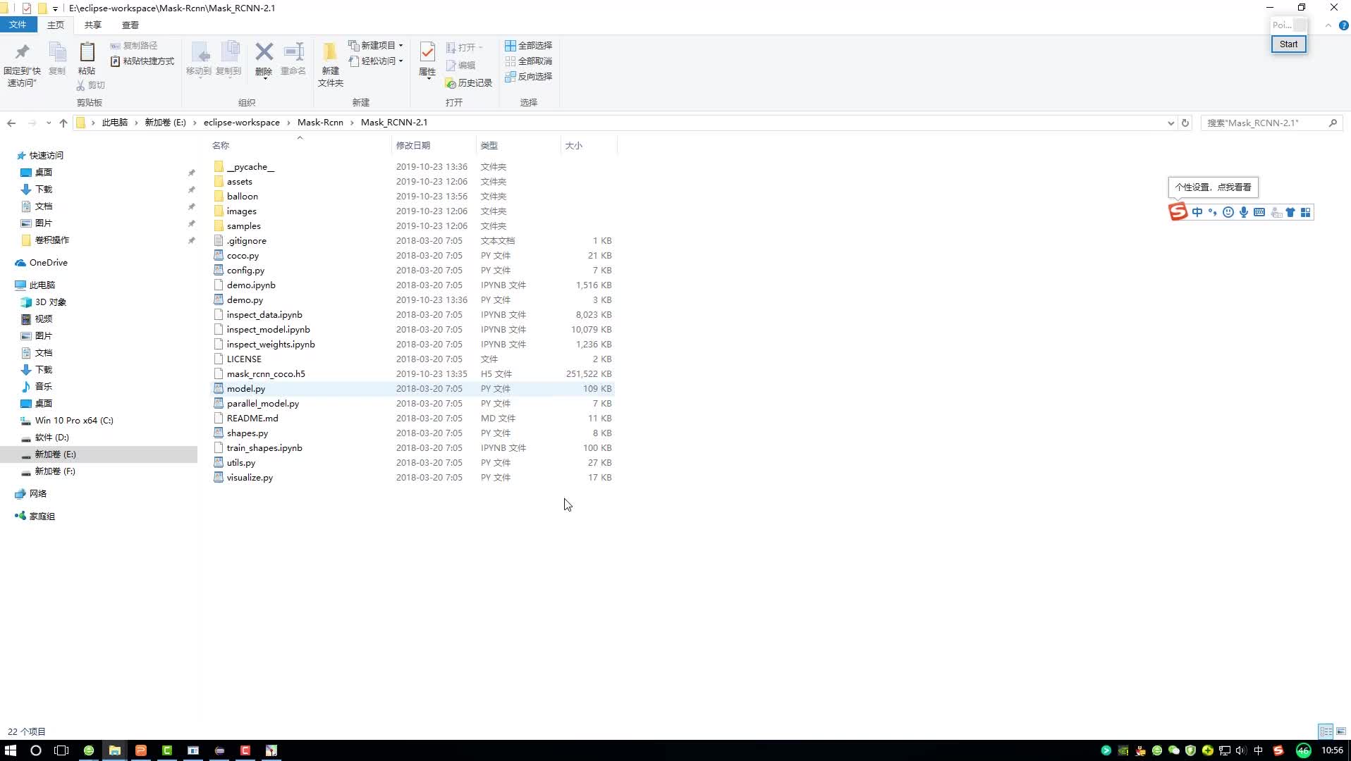
Task: Click the Copy icon in the ribbon
Action: click(x=57, y=52)
